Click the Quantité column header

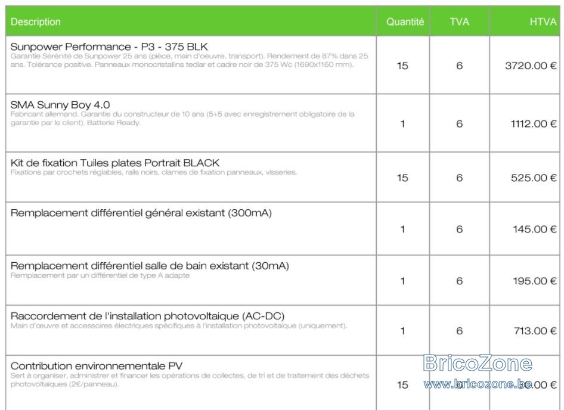405,21
